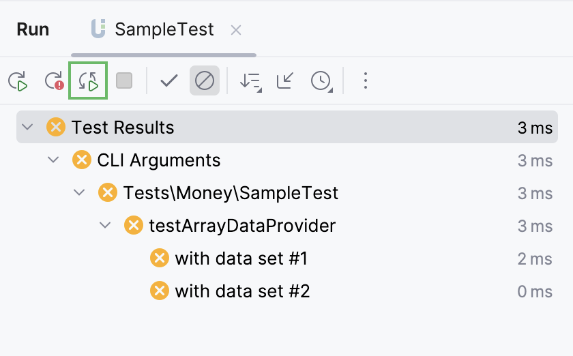Select the 'with data set #1' result

(241, 258)
